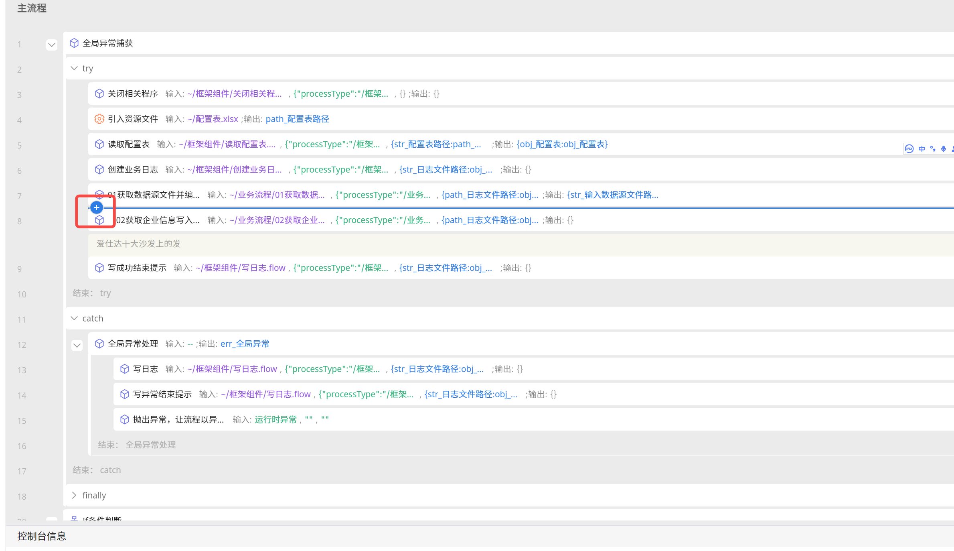Open the 主流程 tab header
This screenshot has height=551, width=954.
pyautogui.click(x=32, y=8)
